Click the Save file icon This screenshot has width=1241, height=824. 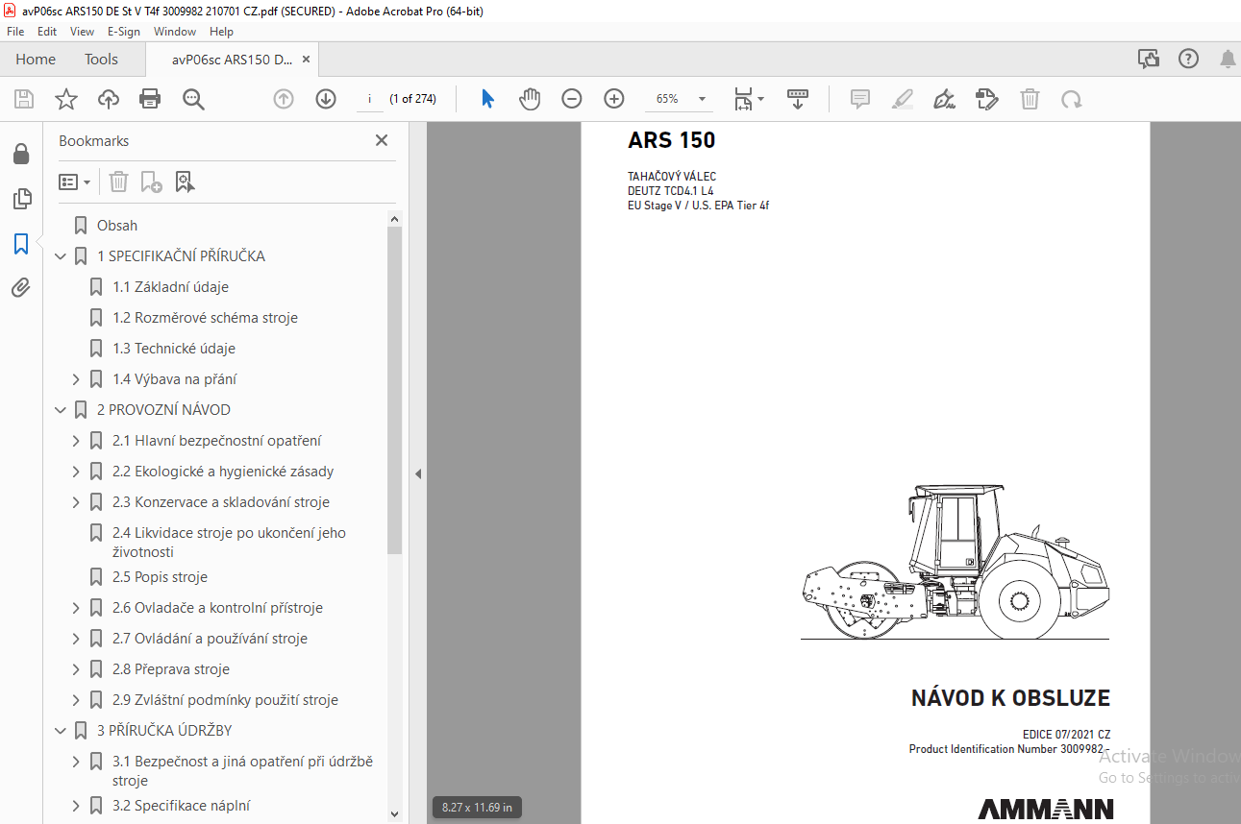pos(24,99)
